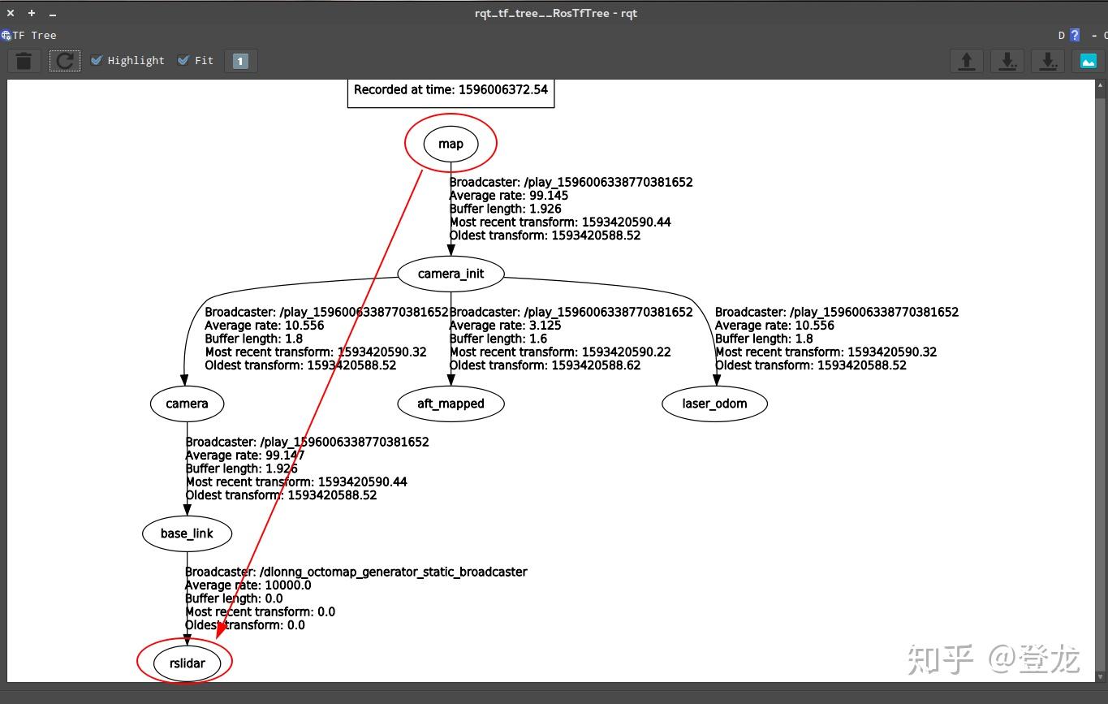Export via the second download arrow icon
Image resolution: width=1108 pixels, height=704 pixels.
(1047, 60)
